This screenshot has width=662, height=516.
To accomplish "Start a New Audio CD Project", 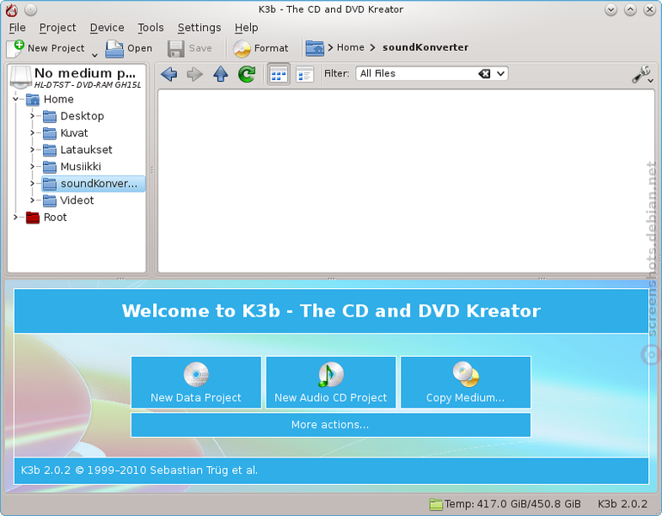I will pyautogui.click(x=331, y=382).
